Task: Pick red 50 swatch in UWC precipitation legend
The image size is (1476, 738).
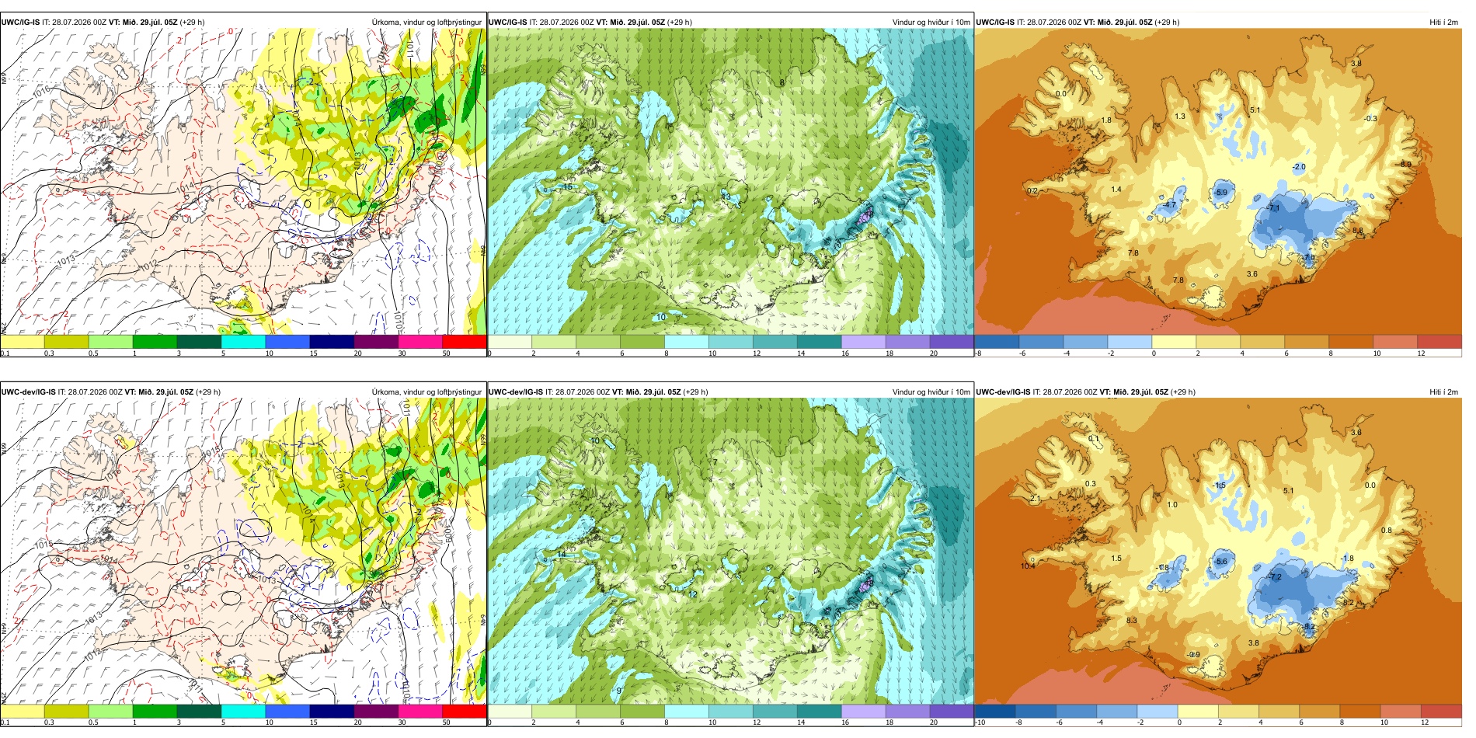Action: click(x=464, y=342)
